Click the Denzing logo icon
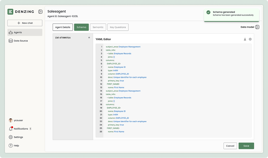Image resolution: width=268 pixels, height=158 pixels. coord(10,12)
